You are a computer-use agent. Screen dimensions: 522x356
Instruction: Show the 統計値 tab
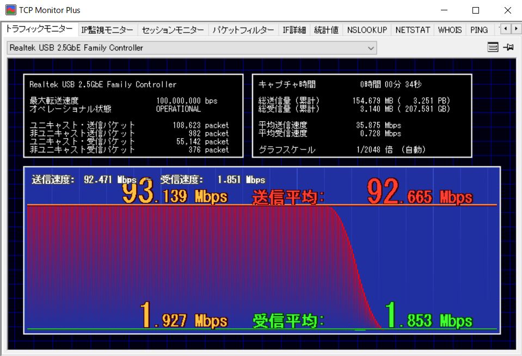[326, 30]
